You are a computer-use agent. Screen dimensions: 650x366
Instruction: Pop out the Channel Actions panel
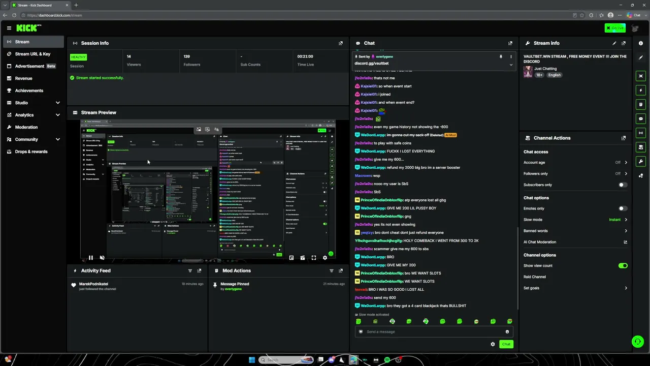(624, 138)
